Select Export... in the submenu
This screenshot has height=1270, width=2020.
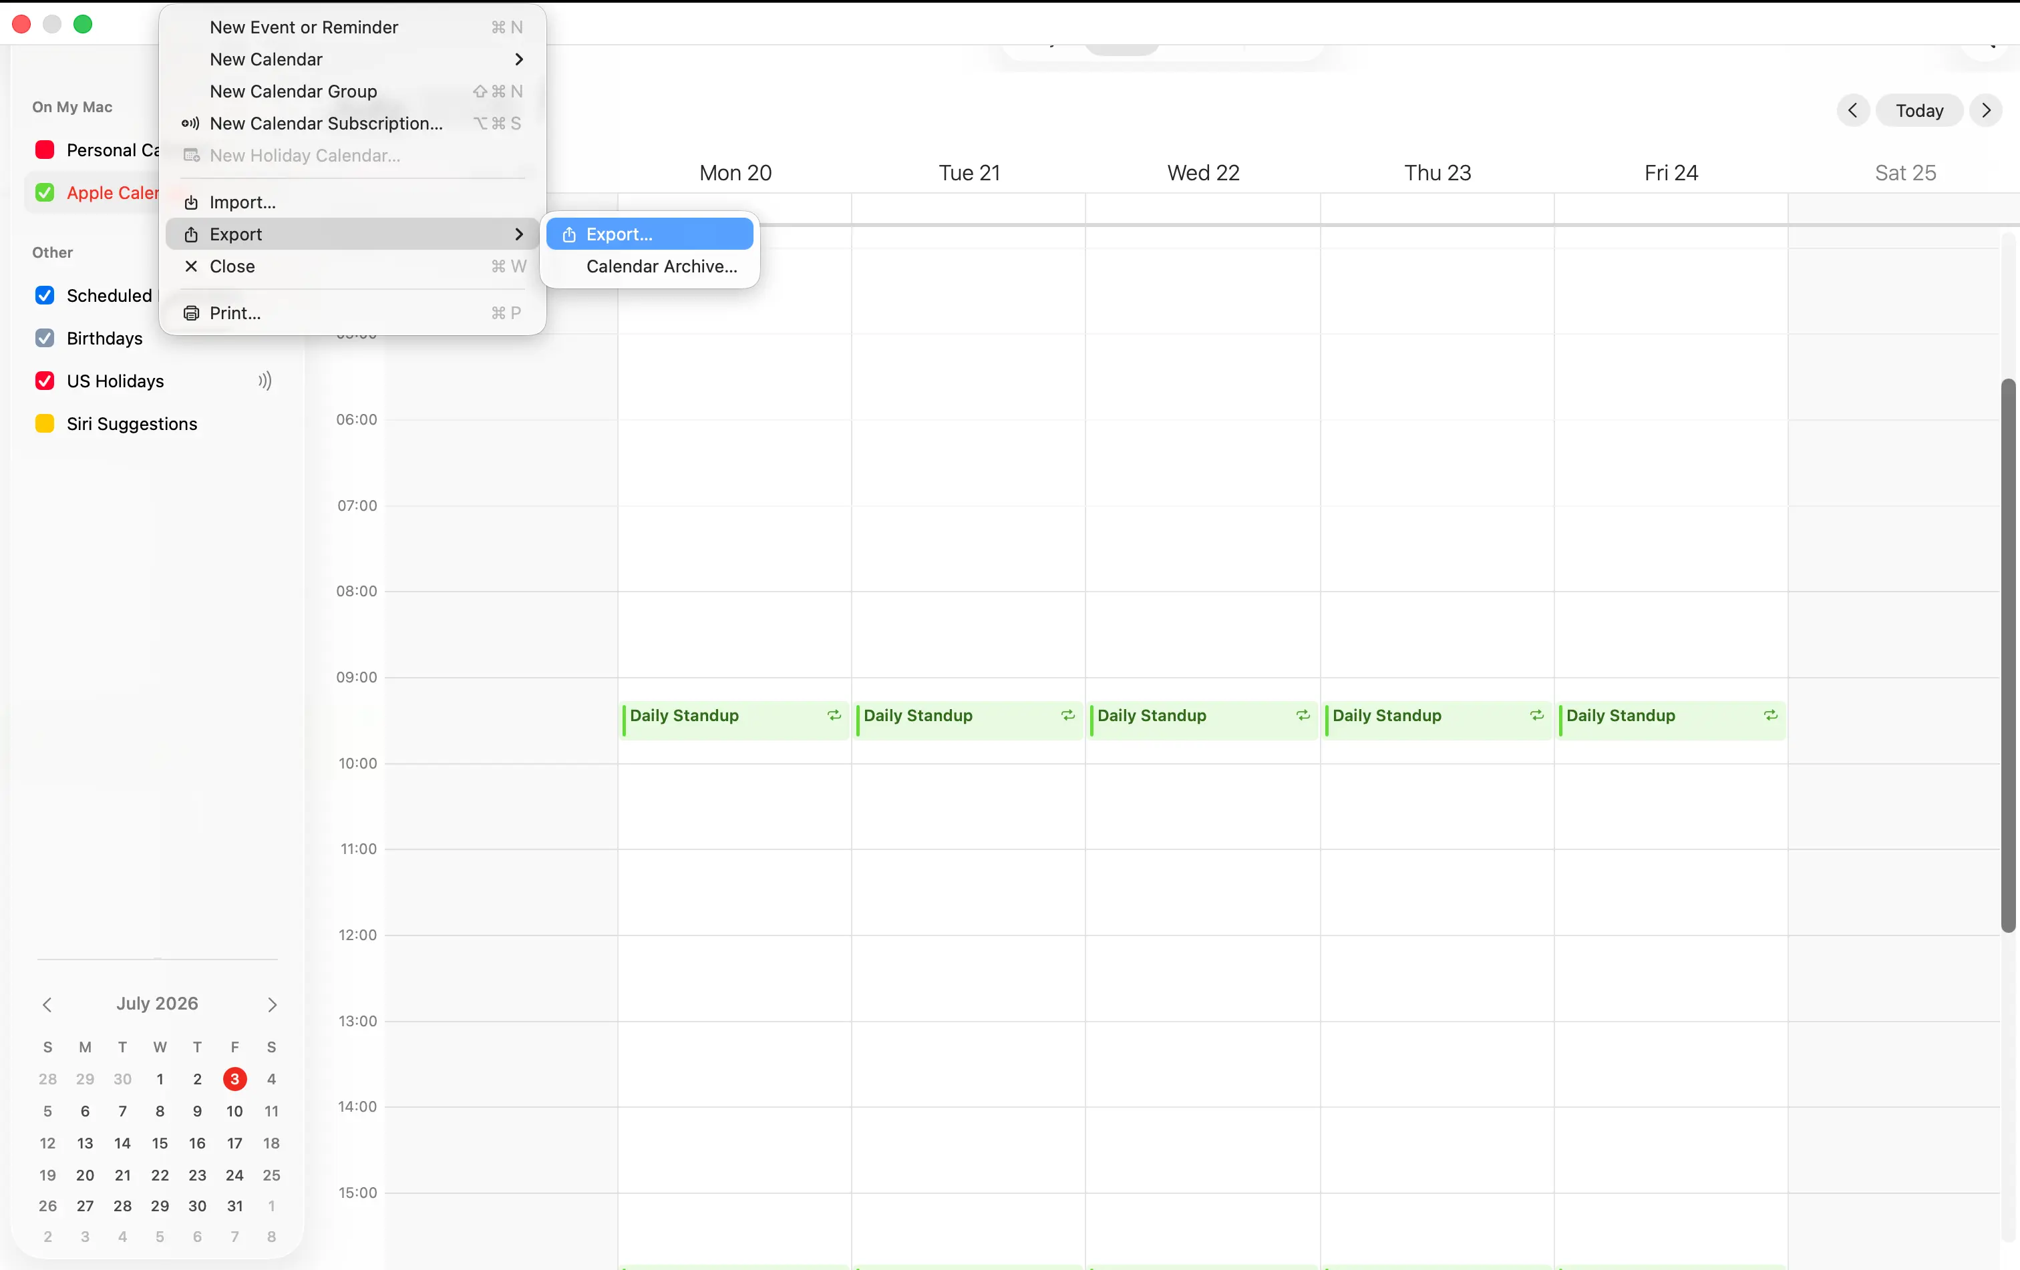click(650, 235)
